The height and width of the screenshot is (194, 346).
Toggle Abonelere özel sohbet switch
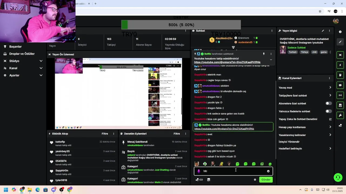pyautogui.click(x=328, y=103)
